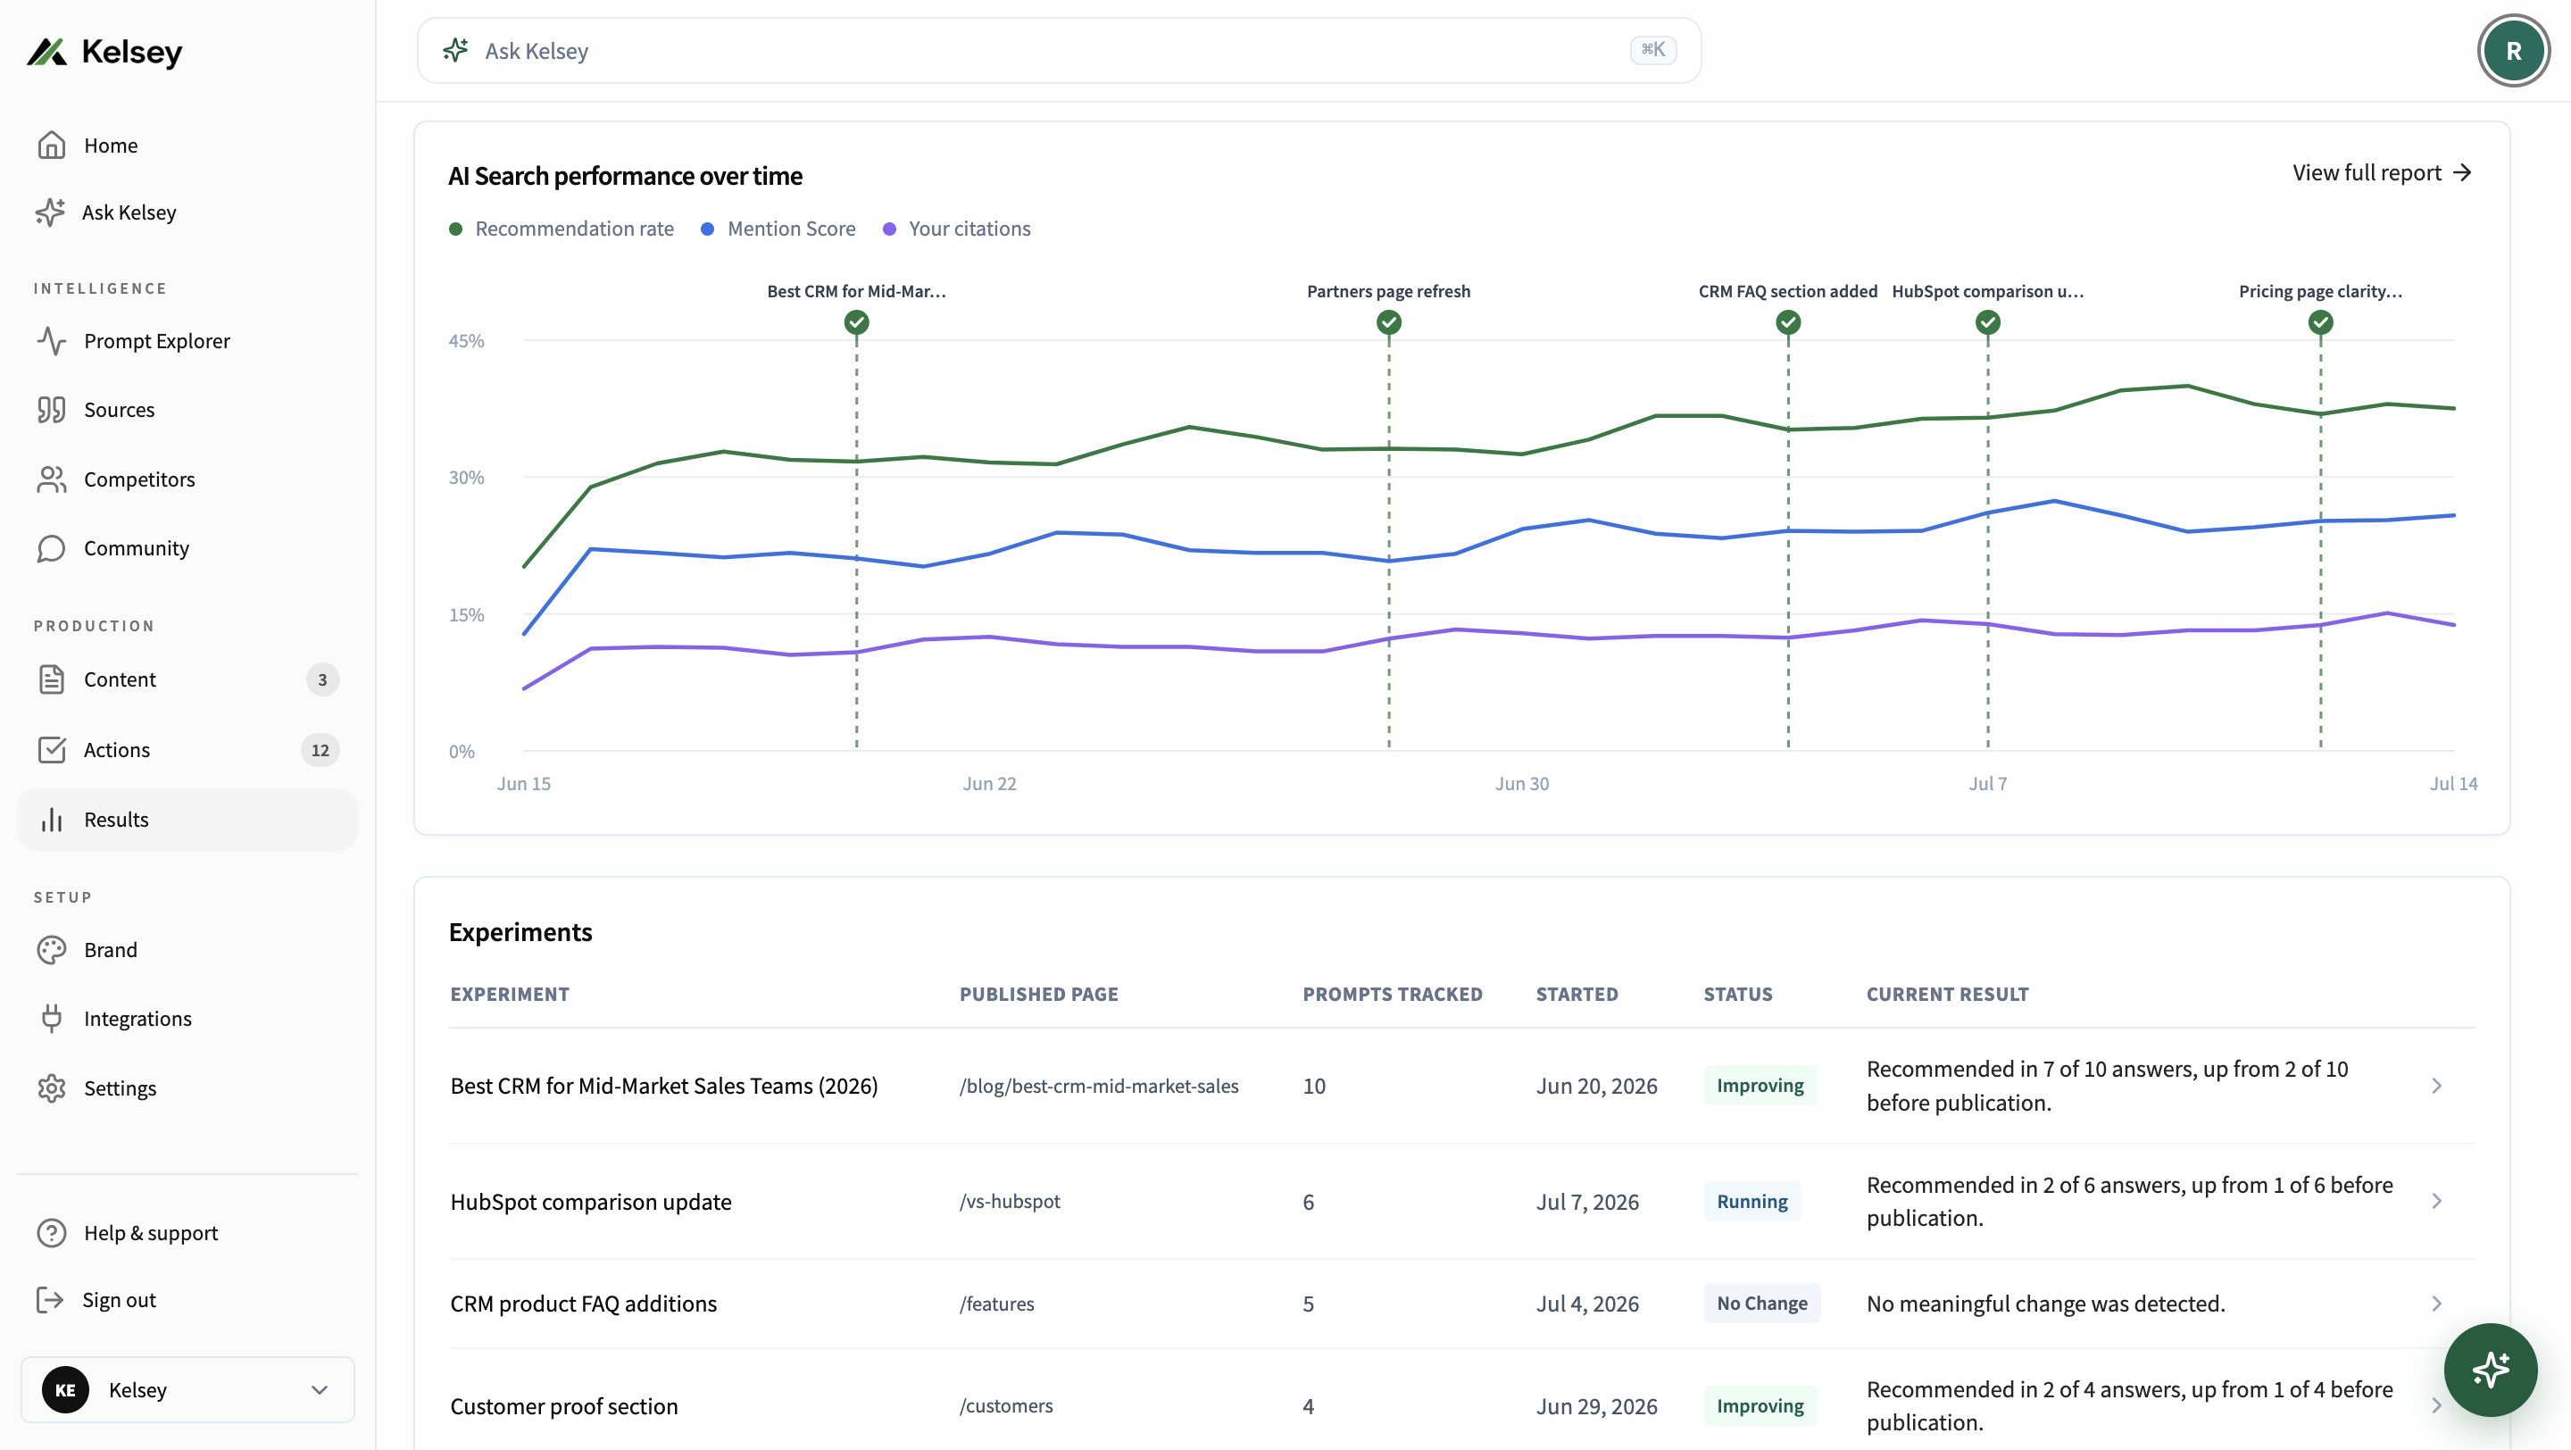Click the Brand palette icon
The image size is (2571, 1450).
pos(51,950)
